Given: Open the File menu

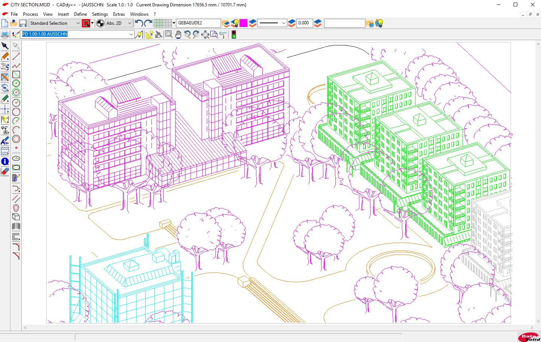Looking at the screenshot, I should coord(14,14).
